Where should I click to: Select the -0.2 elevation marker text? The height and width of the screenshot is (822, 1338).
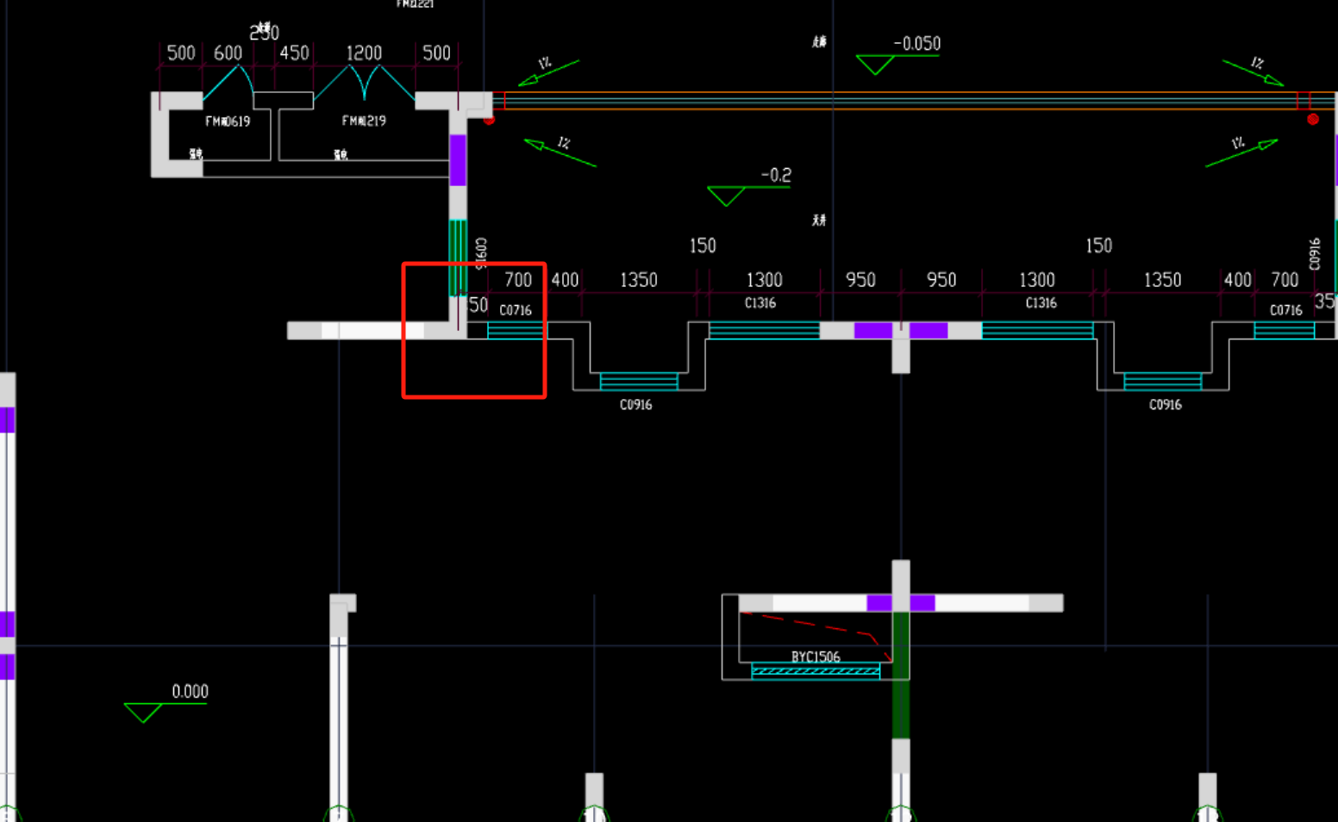(x=776, y=175)
